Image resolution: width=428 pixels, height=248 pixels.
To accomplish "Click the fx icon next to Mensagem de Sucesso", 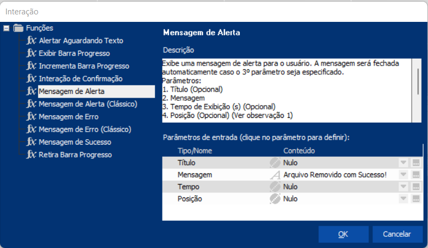I will [x=32, y=142].
